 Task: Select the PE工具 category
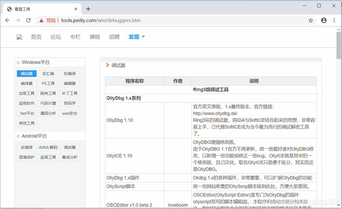[48, 83]
